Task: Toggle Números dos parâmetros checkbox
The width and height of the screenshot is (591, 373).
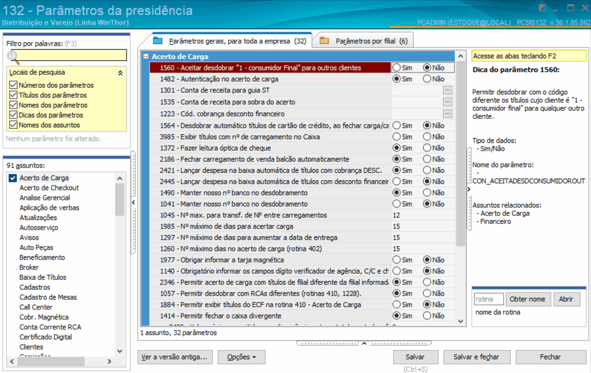Action: click(x=13, y=85)
